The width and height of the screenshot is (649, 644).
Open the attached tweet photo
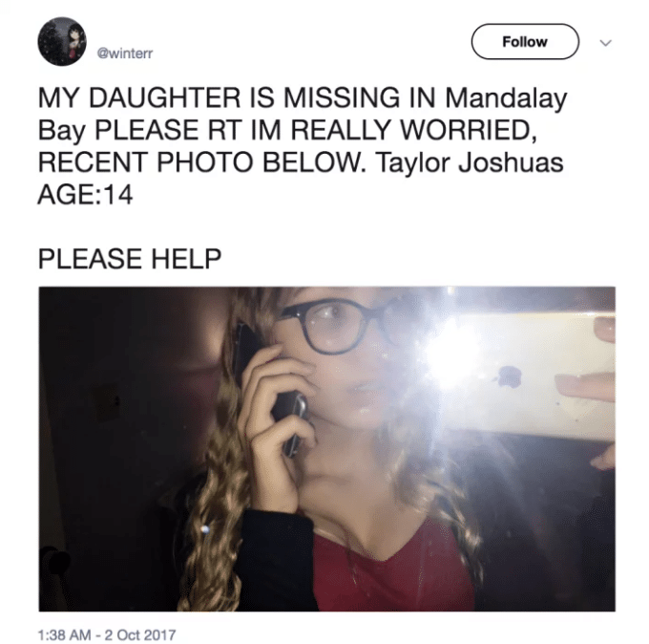tap(327, 449)
